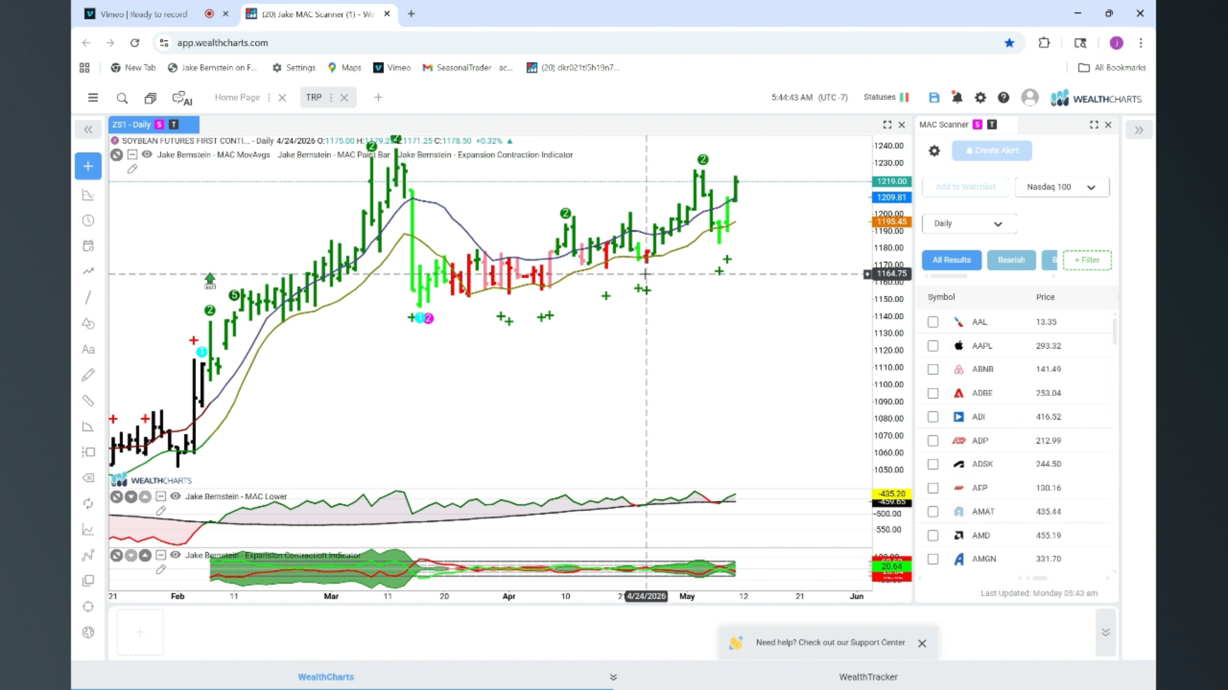This screenshot has width=1228, height=690.
Task: Maximize the ZS1 chart panel
Action: click(887, 125)
